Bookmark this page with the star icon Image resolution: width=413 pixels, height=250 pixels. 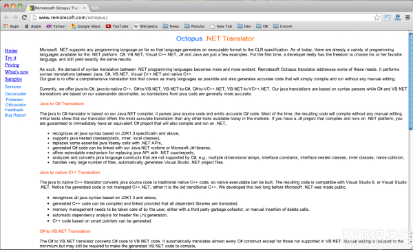click(x=377, y=18)
